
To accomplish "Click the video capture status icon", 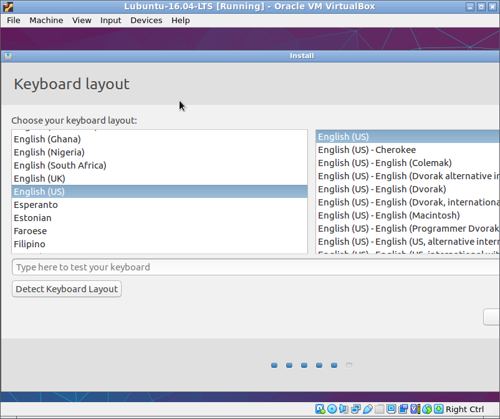I will coord(403,409).
